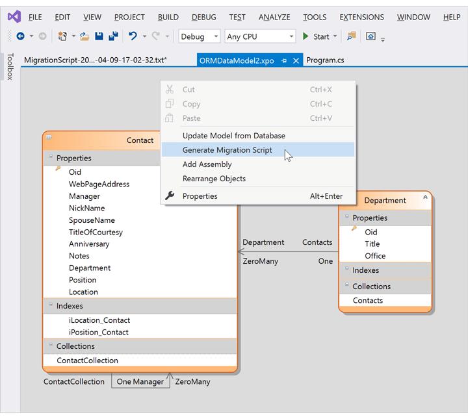Open the PROJECT menu
This screenshot has width=468, height=419.
pos(129,18)
